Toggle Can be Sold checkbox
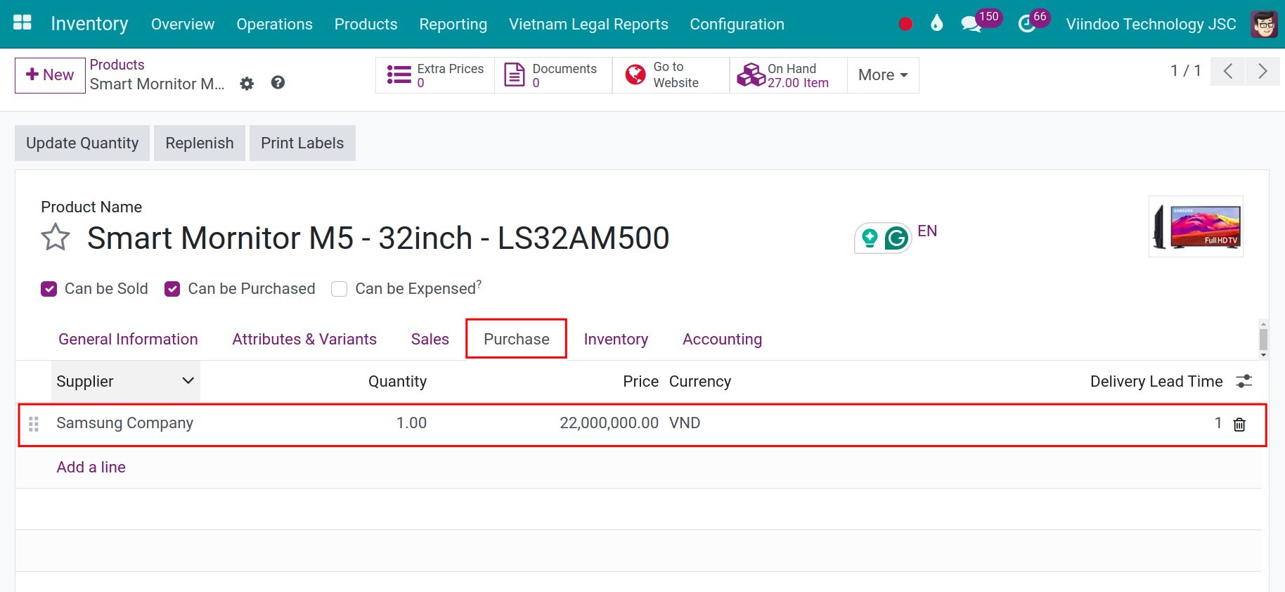1285x592 pixels. click(x=49, y=289)
